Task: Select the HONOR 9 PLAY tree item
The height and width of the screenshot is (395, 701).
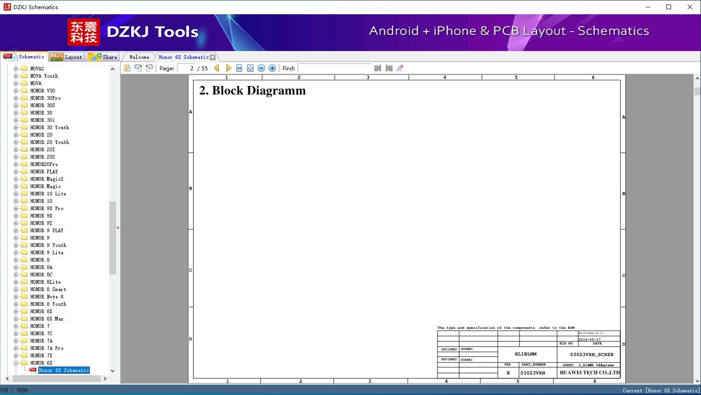Action: [x=47, y=230]
